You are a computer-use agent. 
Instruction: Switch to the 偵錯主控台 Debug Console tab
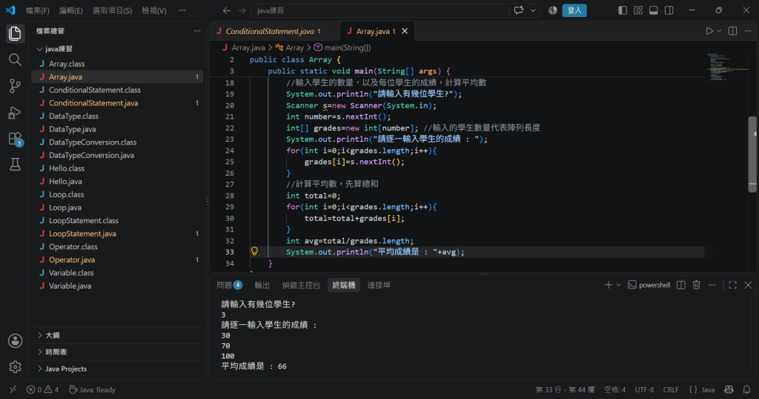pyautogui.click(x=301, y=286)
